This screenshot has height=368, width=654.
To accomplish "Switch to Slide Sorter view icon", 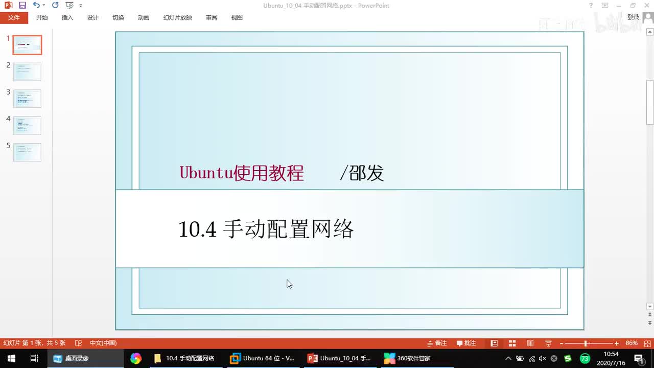I will [x=512, y=343].
